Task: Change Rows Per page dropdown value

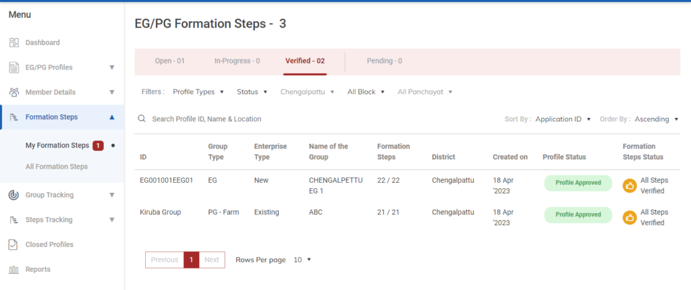Action: tap(302, 260)
